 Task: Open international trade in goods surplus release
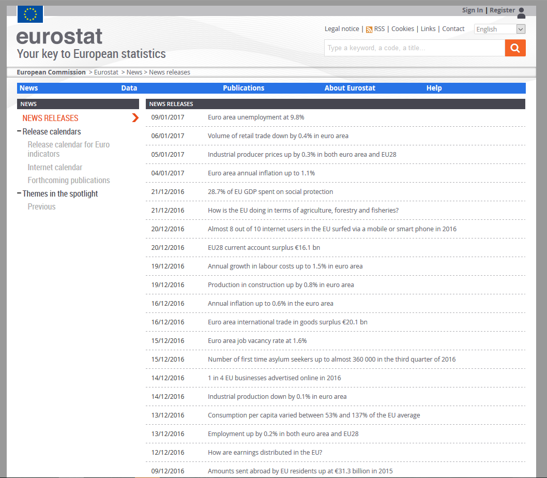coord(287,322)
